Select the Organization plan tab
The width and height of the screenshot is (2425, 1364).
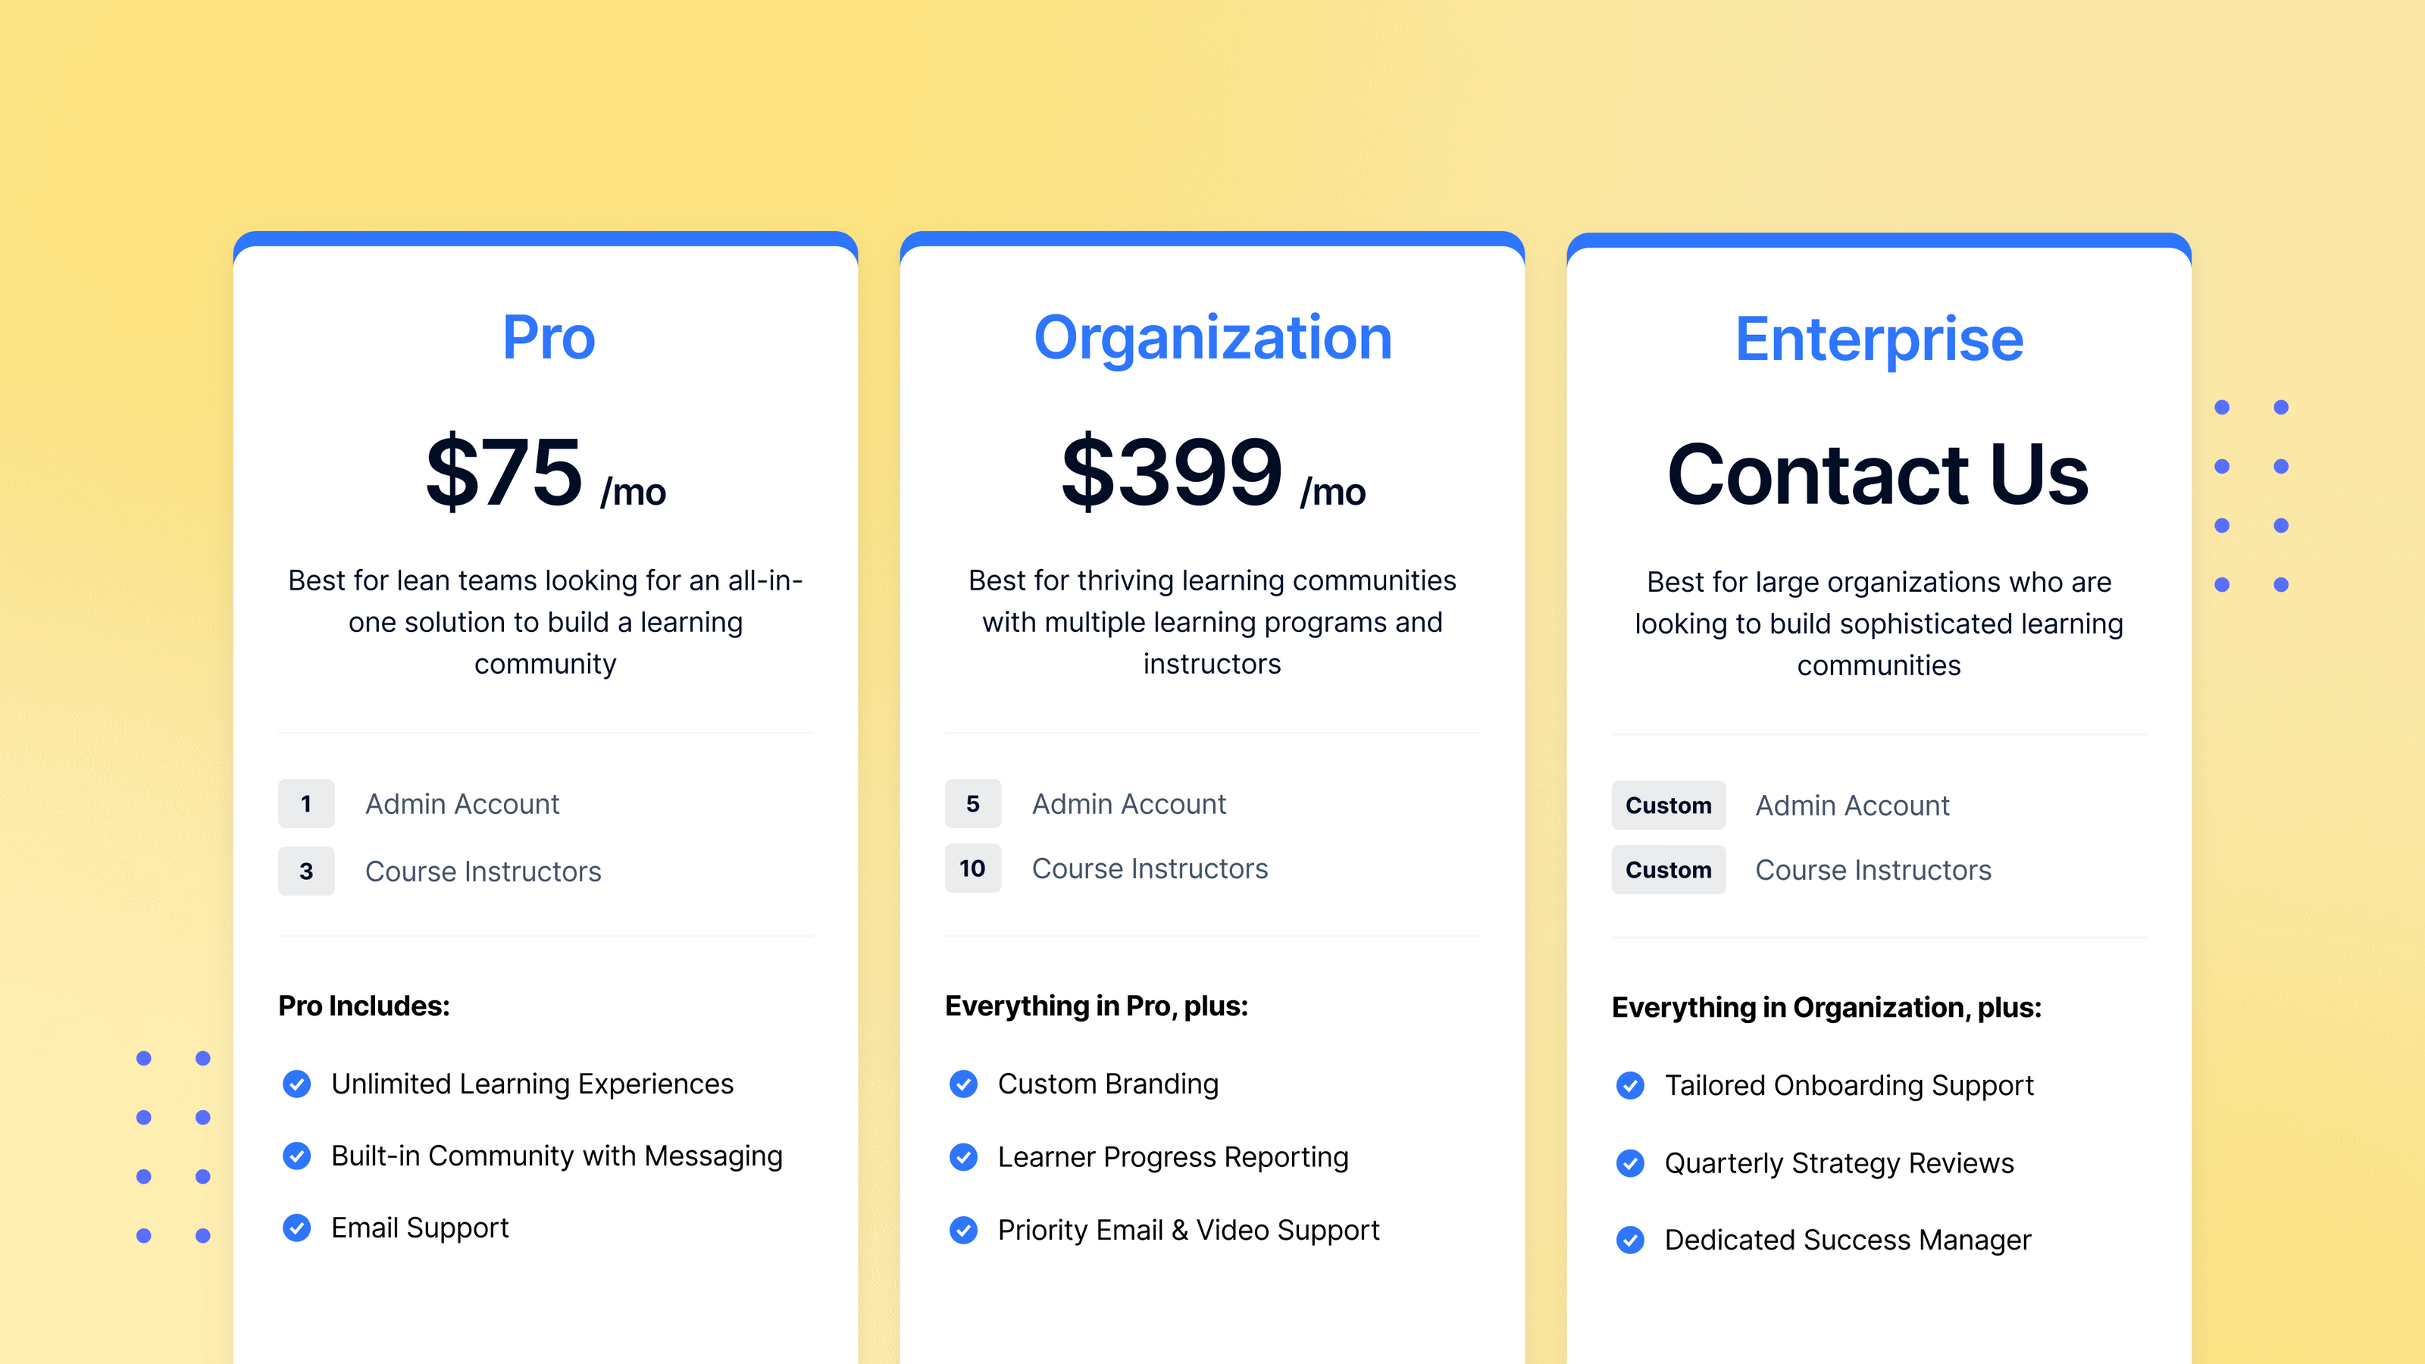point(1212,337)
